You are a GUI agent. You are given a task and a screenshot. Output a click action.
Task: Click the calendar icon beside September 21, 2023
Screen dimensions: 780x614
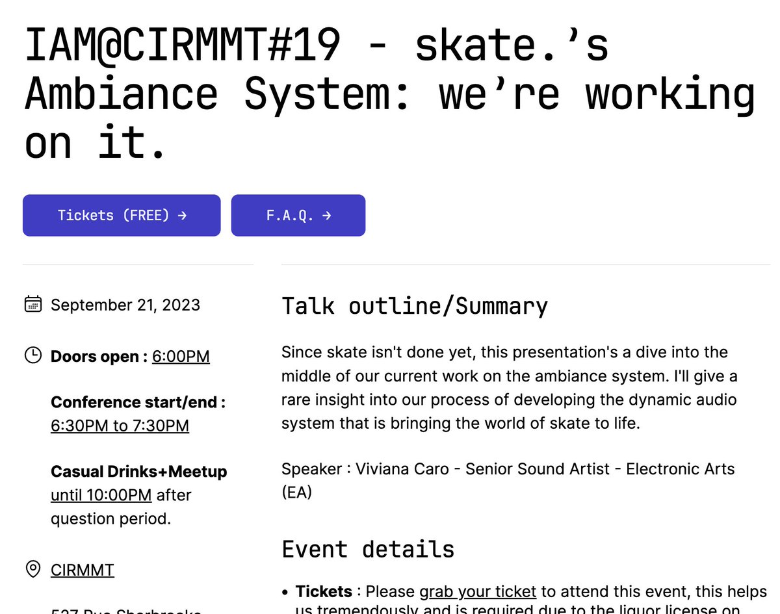[x=33, y=304]
